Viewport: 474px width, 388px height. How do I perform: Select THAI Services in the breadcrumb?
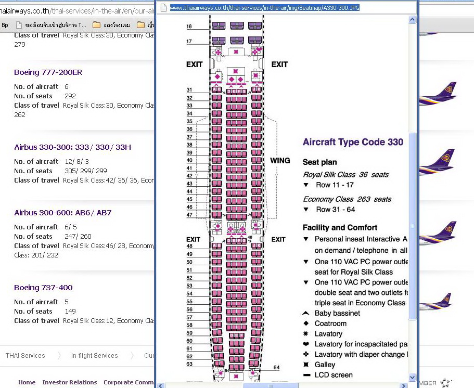pyautogui.click(x=25, y=356)
